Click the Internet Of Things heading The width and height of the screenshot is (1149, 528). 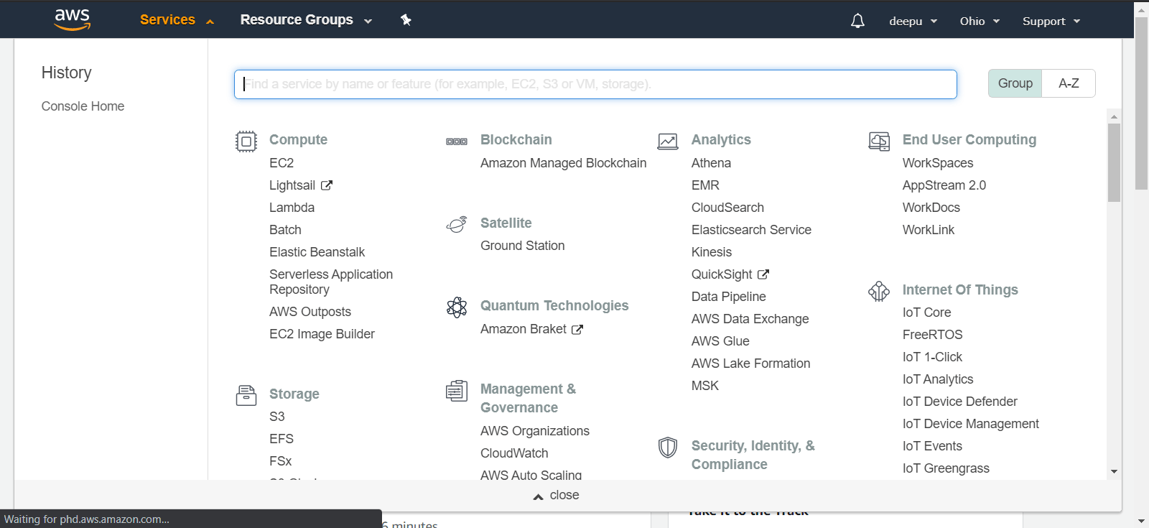point(960,290)
